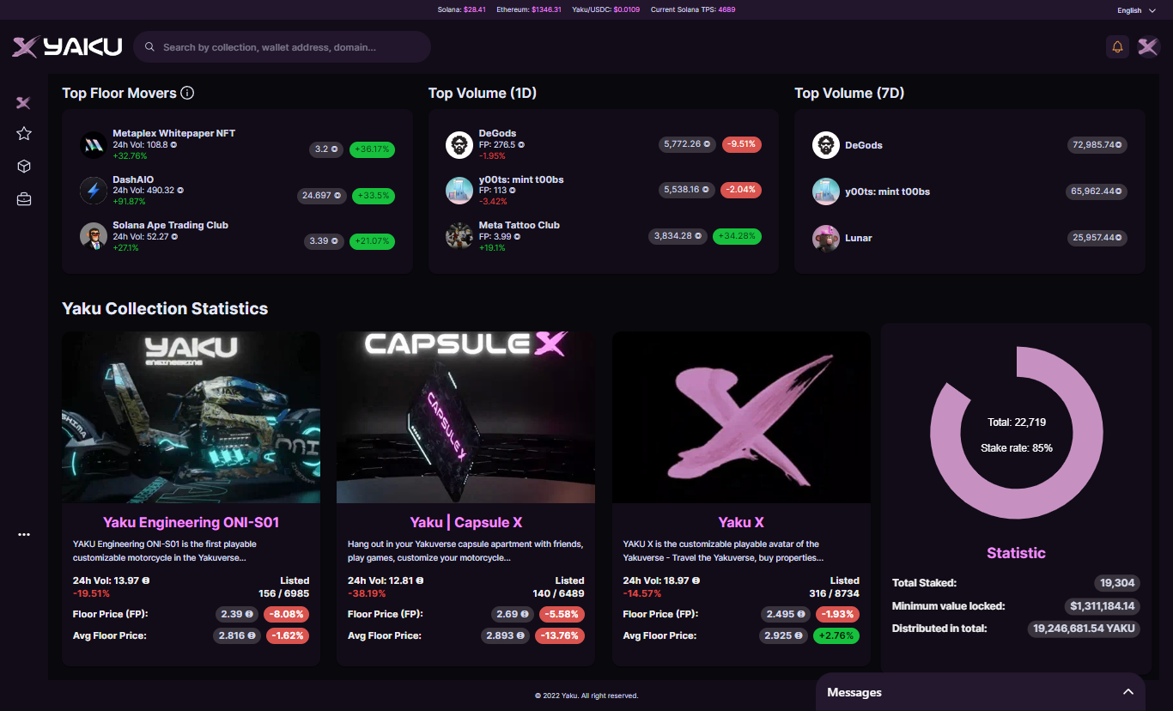Click the 72,985.74 DeGods 7D volume
Image resolution: width=1173 pixels, height=711 pixels.
[x=1097, y=145]
